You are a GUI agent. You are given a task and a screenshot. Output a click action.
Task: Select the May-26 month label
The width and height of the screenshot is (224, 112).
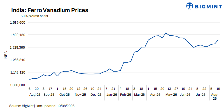click(x=171, y=95)
